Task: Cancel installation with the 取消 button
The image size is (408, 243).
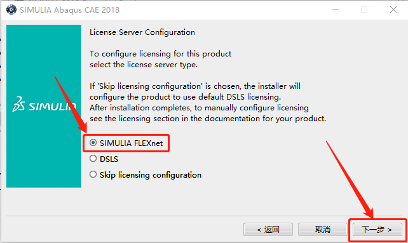Action: point(323,229)
